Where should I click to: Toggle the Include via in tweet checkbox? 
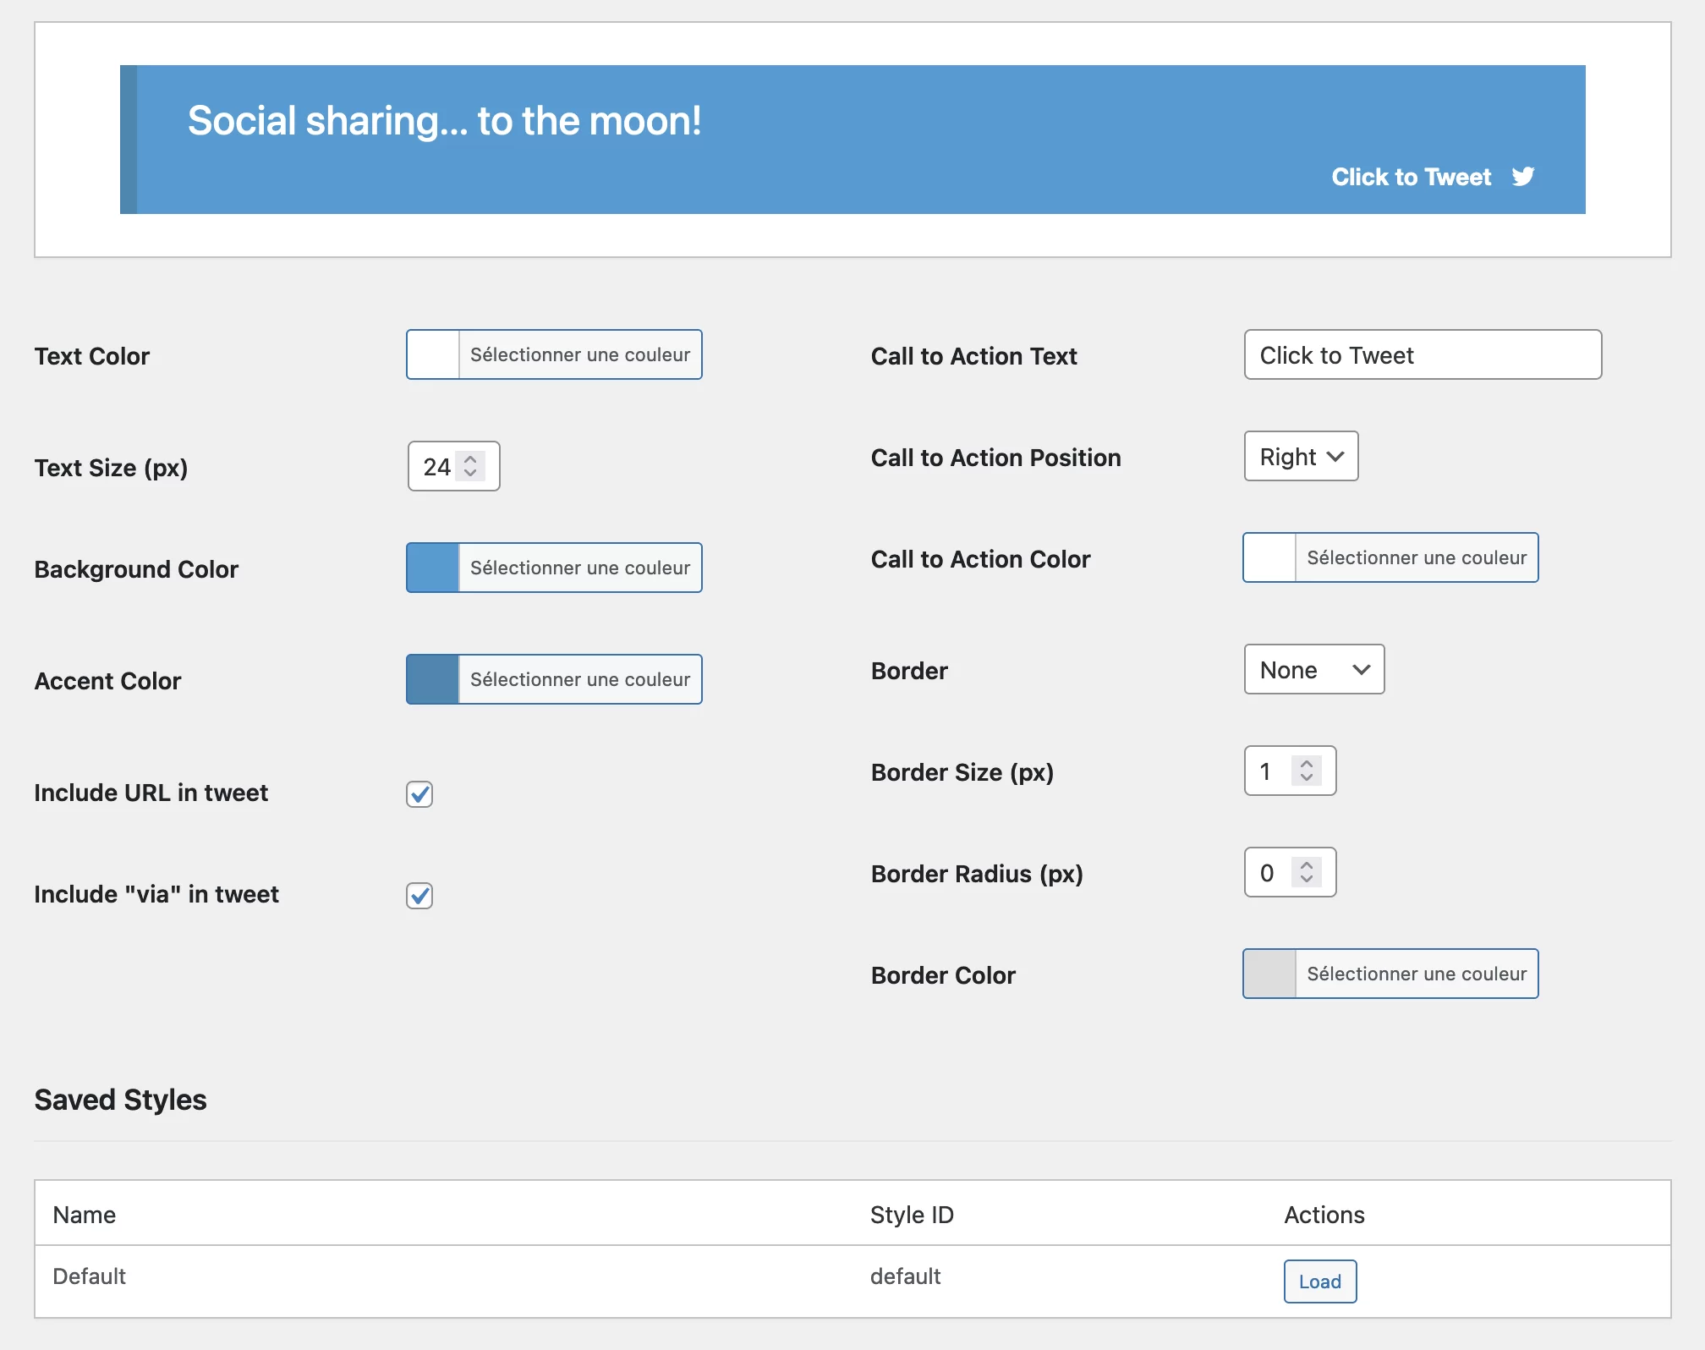point(419,894)
